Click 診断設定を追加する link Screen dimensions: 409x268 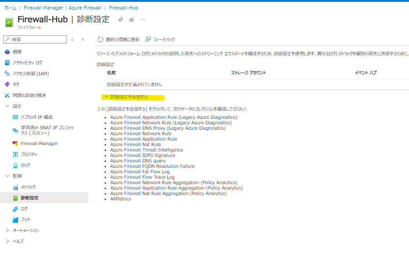click(x=126, y=97)
